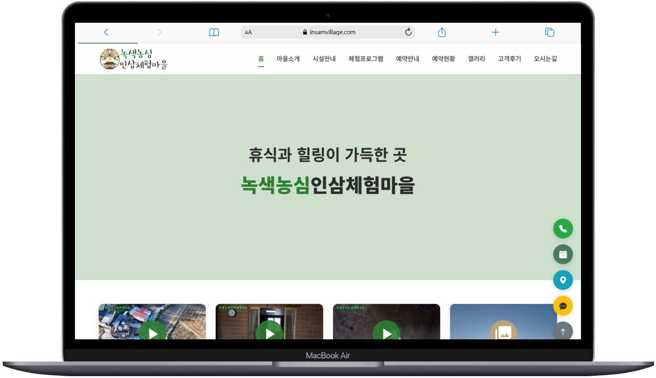The image size is (656, 378).
Task: Click the green phone call floating icon
Action: pyautogui.click(x=563, y=228)
